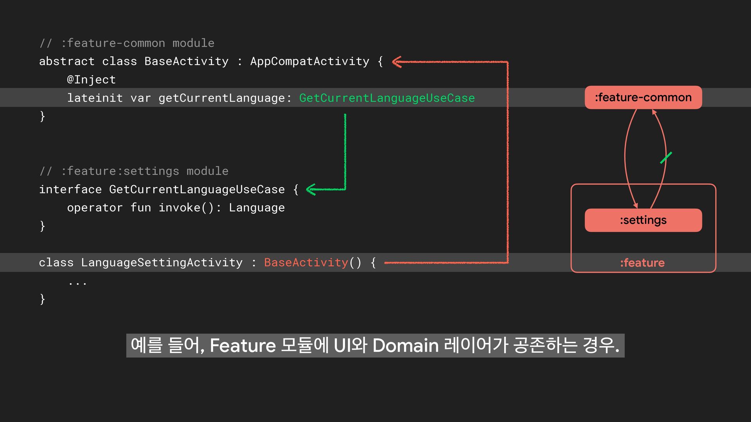Viewport: 751px width, 422px height.
Task: Click the lateinit var getCurrentLanguage text
Action: 179,98
